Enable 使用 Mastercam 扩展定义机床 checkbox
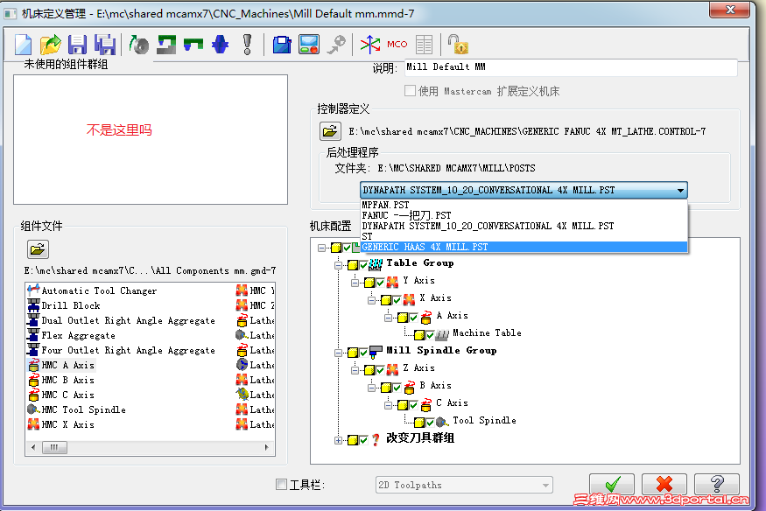The image size is (766, 511). tap(410, 92)
